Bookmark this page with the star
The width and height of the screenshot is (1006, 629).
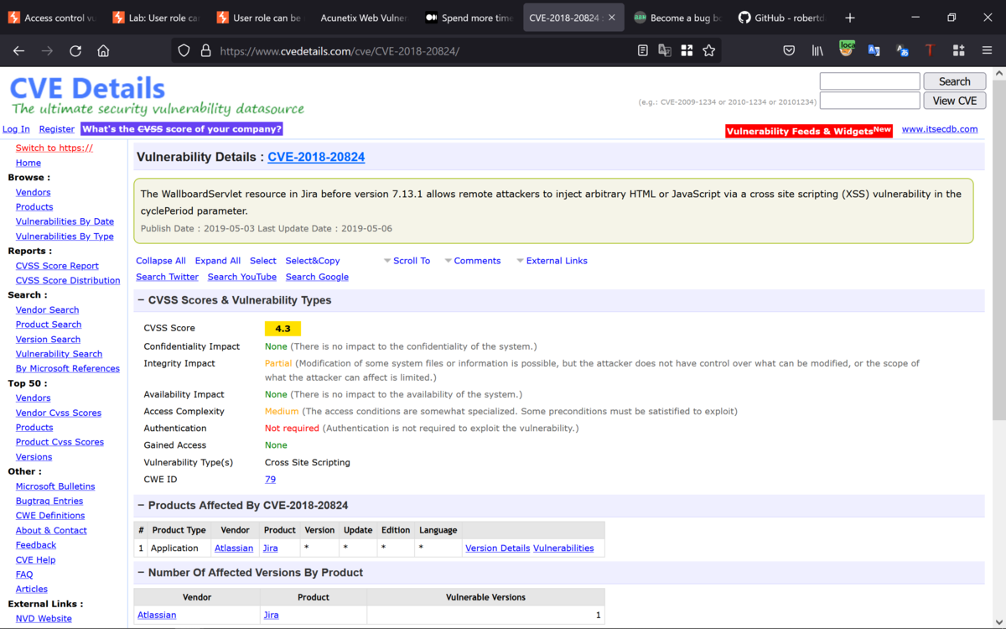point(708,50)
